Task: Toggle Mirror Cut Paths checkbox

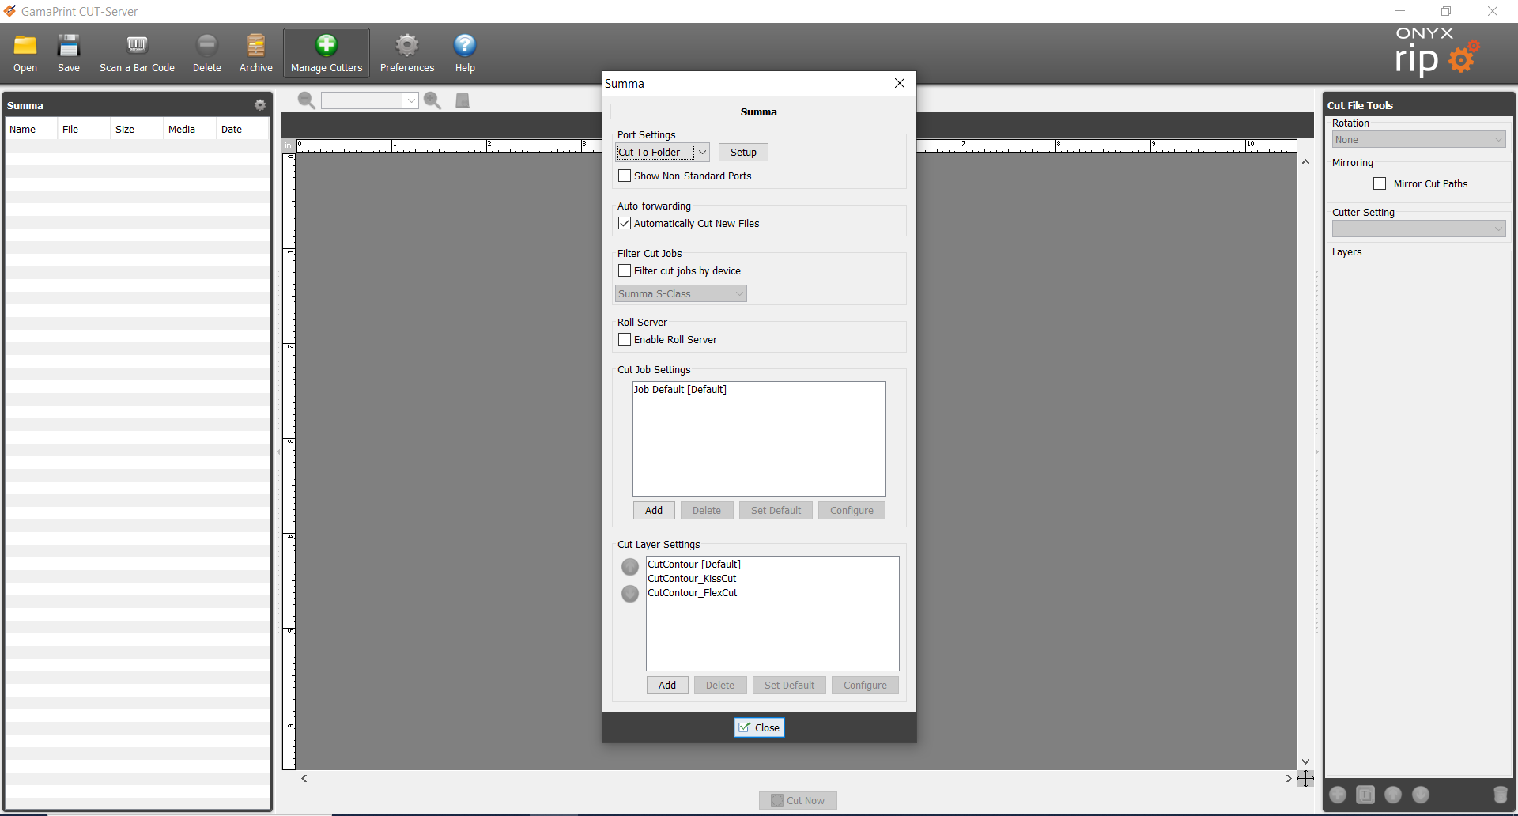Action: point(1380,183)
